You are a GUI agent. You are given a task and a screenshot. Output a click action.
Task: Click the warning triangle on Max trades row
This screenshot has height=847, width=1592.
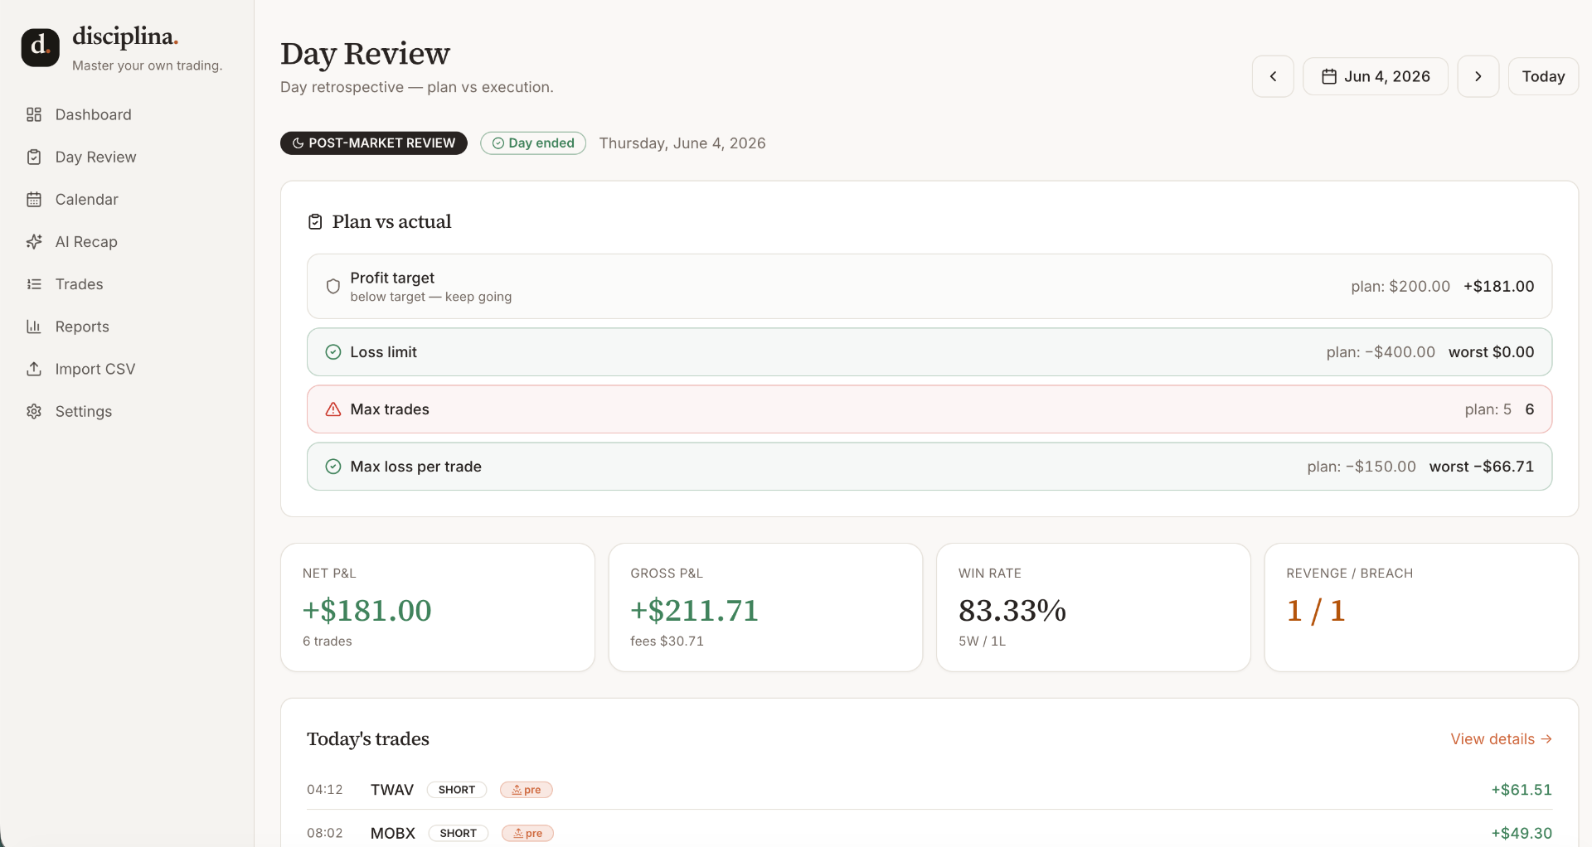[x=333, y=409]
